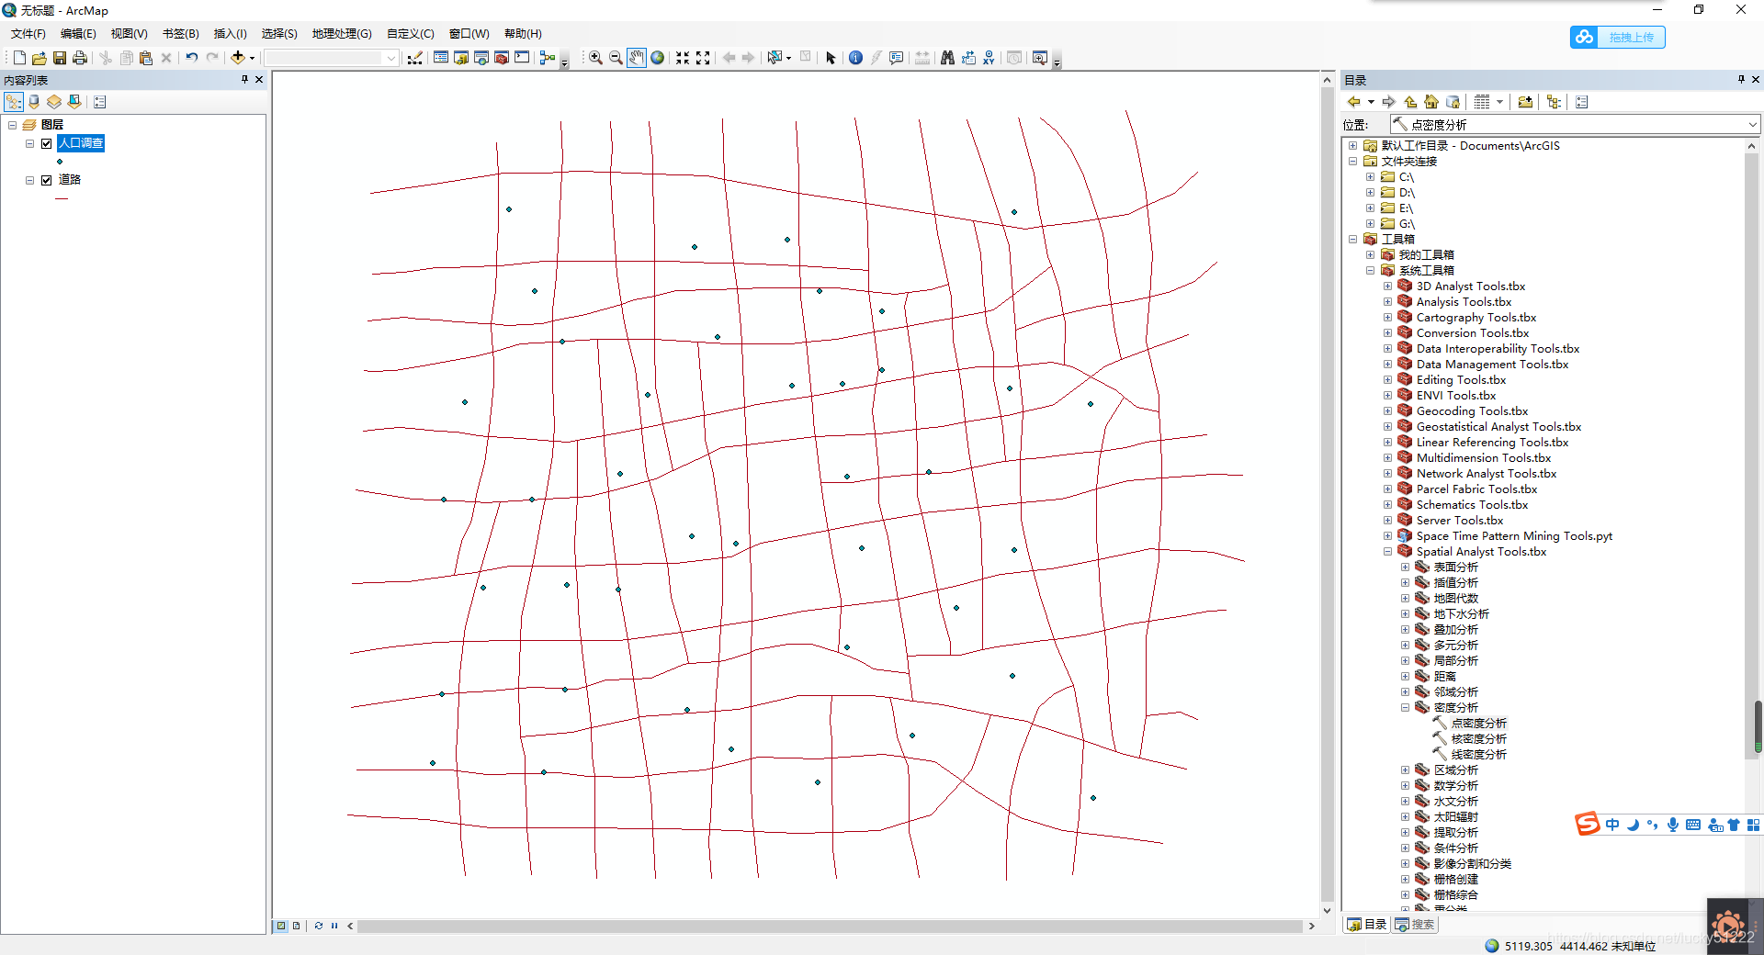Uncheck the 人口调查 layer checkbox
Viewport: 1764px width, 955px height.
pyautogui.click(x=47, y=143)
